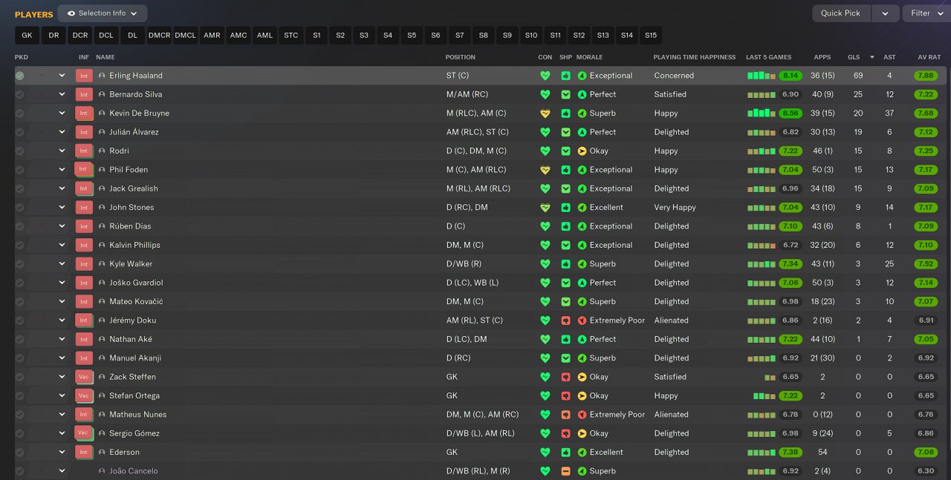Open Kevin De Bruyne's player profile
Screen dimensions: 951x480
[139, 114]
